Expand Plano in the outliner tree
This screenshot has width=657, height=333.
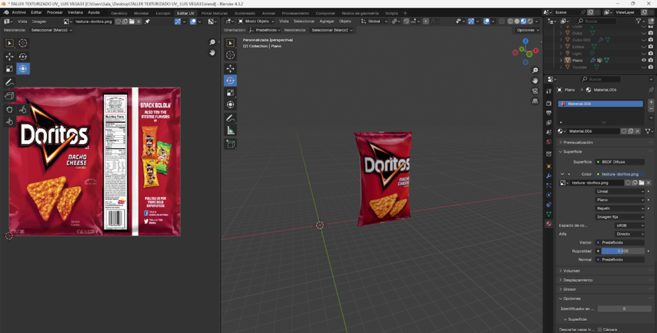(561, 60)
